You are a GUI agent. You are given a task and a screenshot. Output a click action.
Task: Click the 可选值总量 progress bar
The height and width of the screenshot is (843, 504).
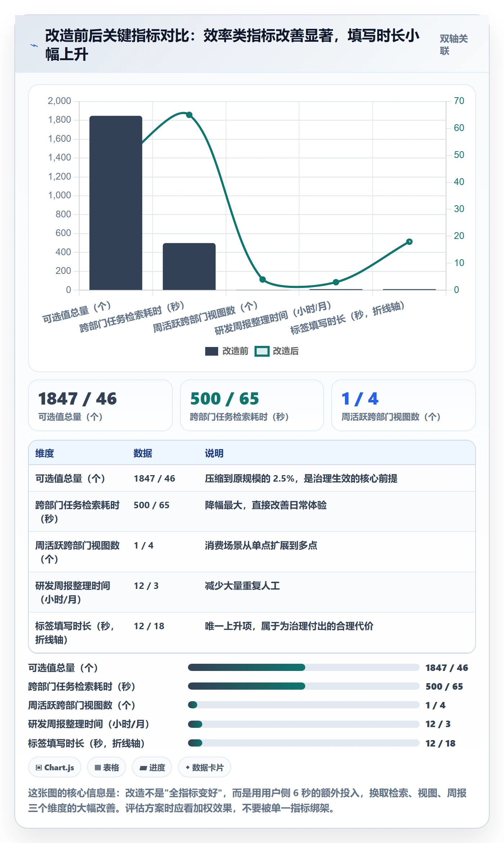pyautogui.click(x=303, y=667)
